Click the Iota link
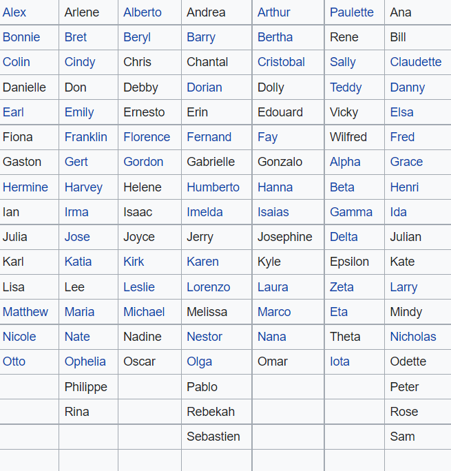This screenshot has width=451, height=471. click(339, 362)
